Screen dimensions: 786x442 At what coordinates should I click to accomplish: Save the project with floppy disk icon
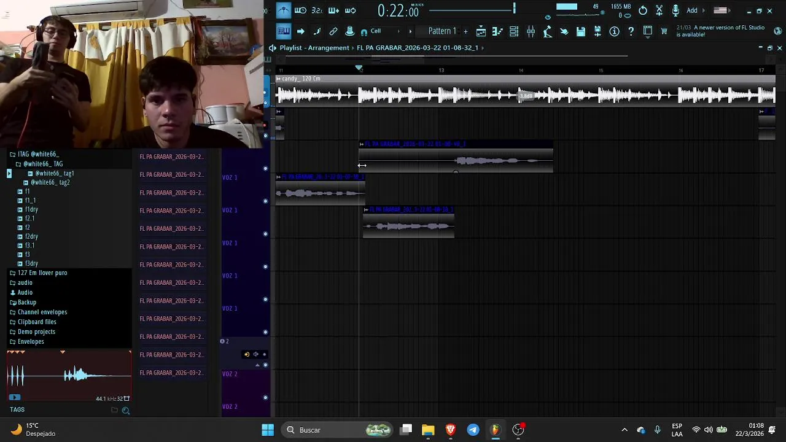point(580,31)
